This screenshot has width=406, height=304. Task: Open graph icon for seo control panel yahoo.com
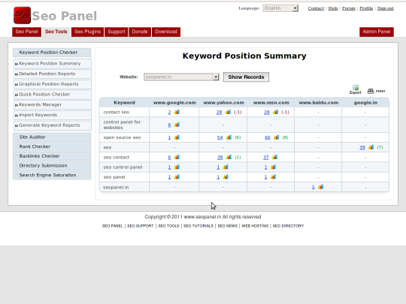(x=226, y=167)
